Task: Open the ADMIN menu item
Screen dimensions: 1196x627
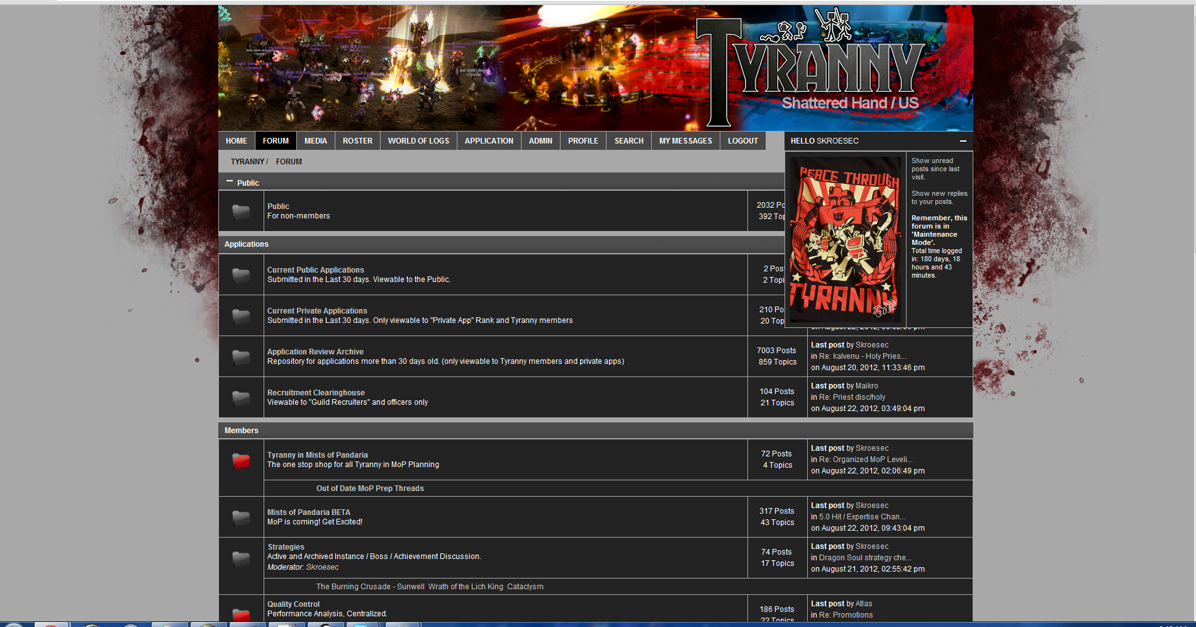Action: (540, 141)
